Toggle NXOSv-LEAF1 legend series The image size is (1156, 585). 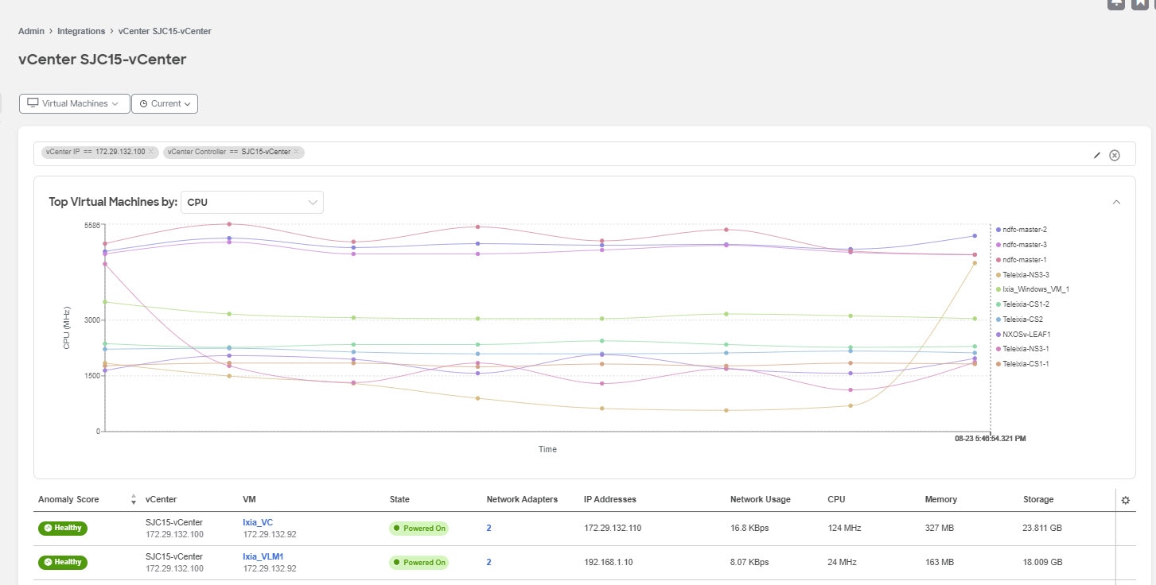tap(1023, 334)
